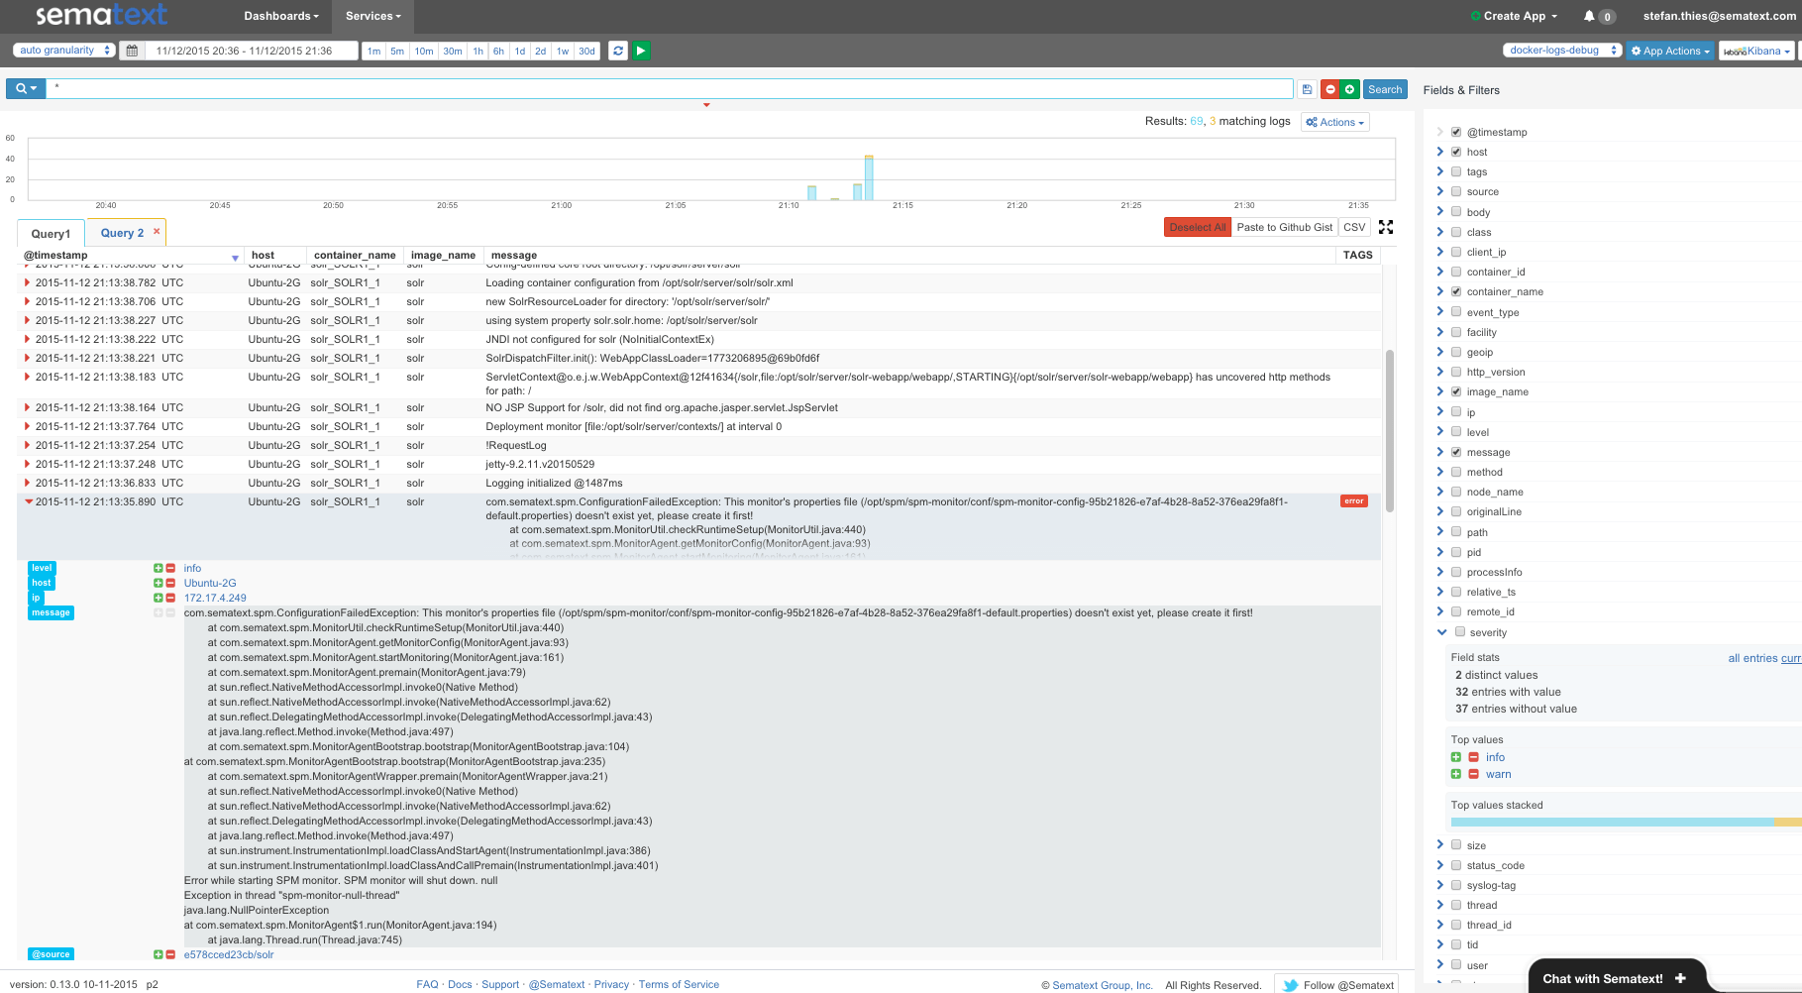
Task: Click the Sematext logo
Action: click(101, 15)
